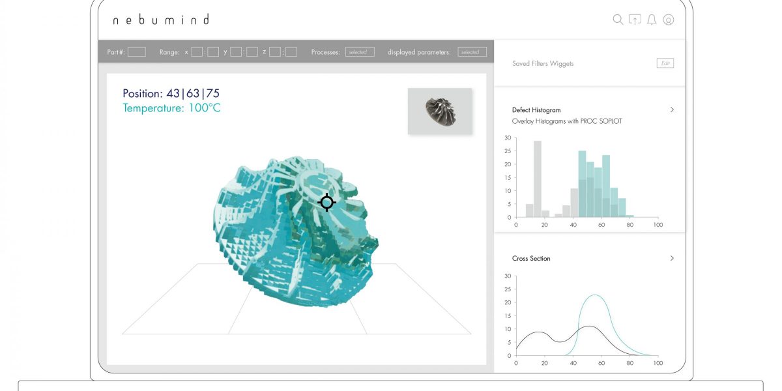782x391 pixels.
Task: Open the Saved Filters Widgets section
Action: 543,63
